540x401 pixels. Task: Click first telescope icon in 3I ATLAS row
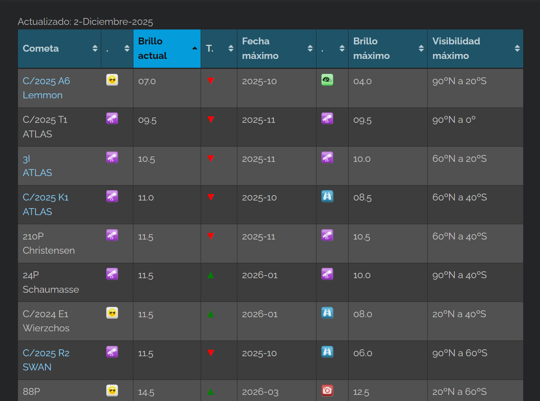(112, 158)
